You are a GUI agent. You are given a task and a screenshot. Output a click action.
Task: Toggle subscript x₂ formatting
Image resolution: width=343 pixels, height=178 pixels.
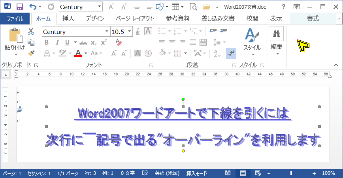tap(94, 43)
